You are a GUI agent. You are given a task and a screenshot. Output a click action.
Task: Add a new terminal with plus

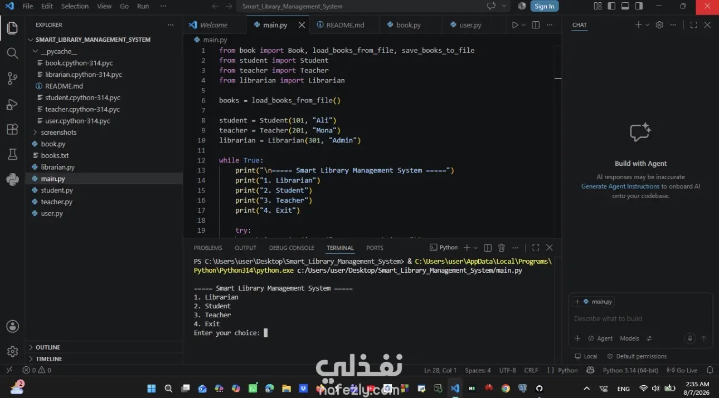[x=467, y=248]
